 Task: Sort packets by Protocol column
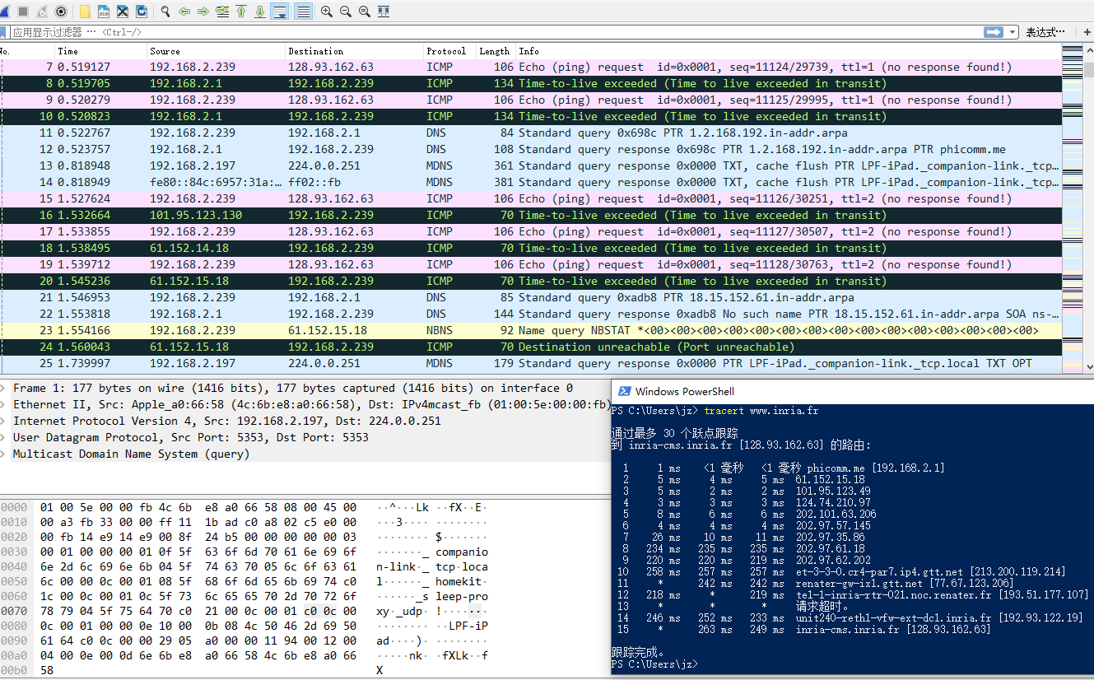coord(449,51)
